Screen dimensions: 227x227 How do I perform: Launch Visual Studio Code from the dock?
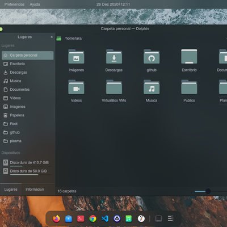(x=105, y=218)
